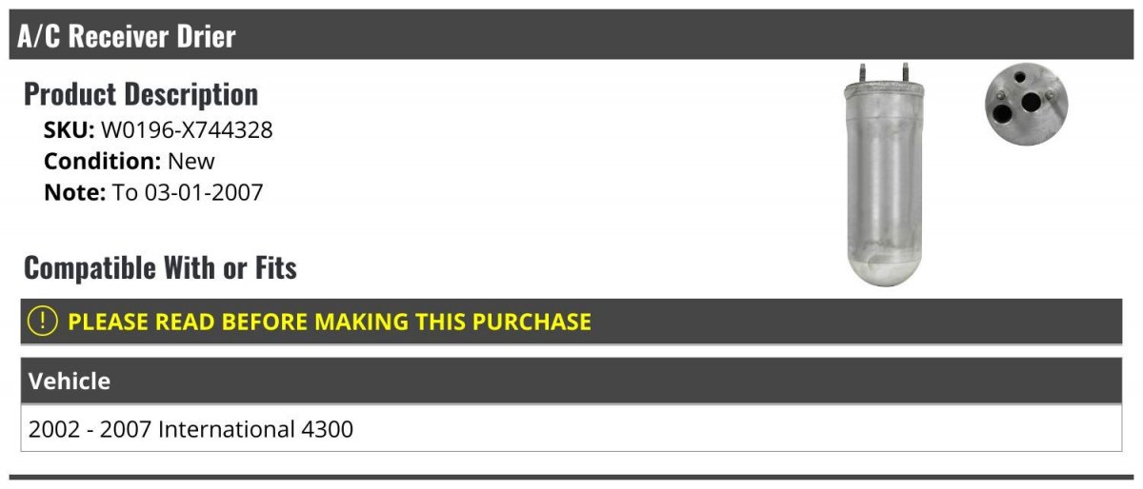The image size is (1143, 489).
Task: Select the note text To 03-01-2007
Action: point(188,192)
